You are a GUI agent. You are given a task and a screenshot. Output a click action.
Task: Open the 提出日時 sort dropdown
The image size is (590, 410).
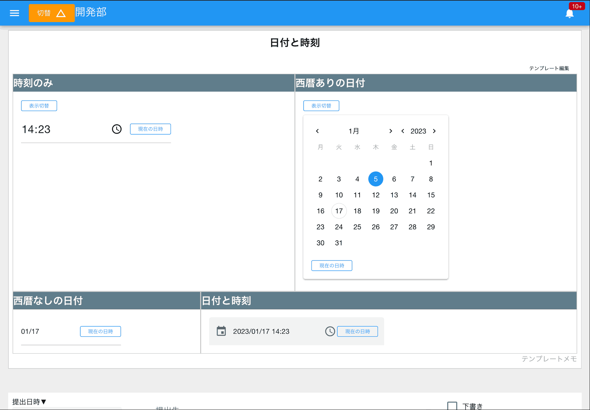29,401
